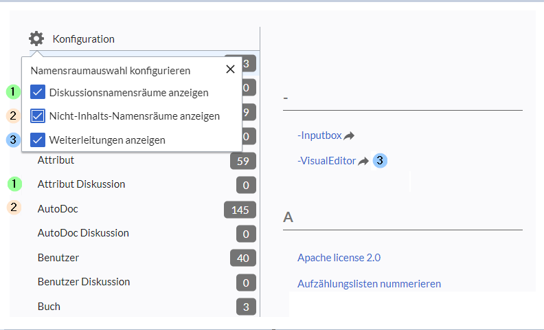Open Aufzählungslisten nummerieren link
The image size is (544, 330).
pyautogui.click(x=369, y=283)
